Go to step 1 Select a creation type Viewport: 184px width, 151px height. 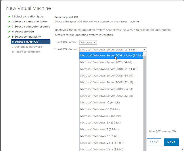click(28, 17)
